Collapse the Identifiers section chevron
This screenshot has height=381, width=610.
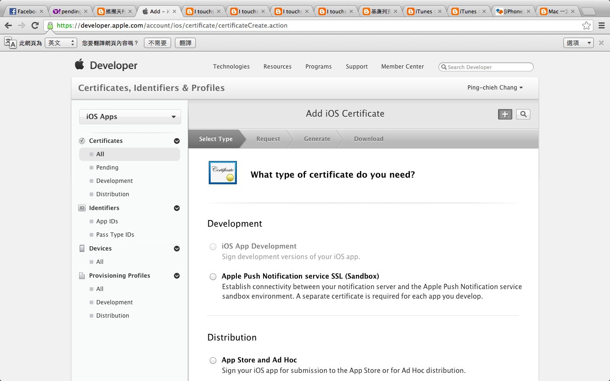tap(177, 208)
